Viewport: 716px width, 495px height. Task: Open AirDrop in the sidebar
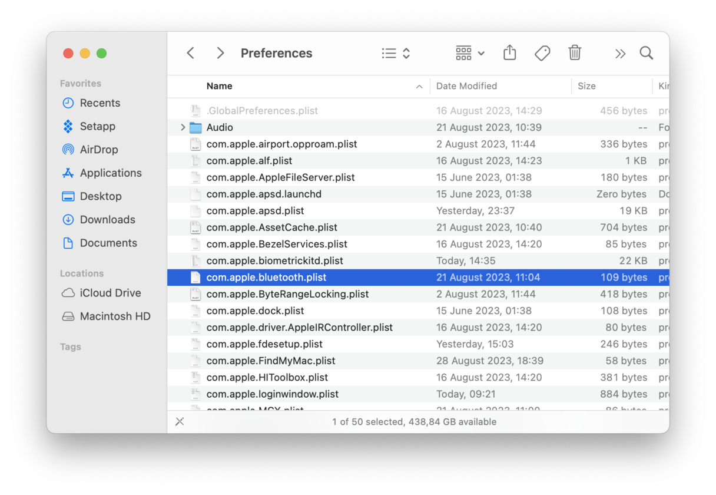coord(98,150)
